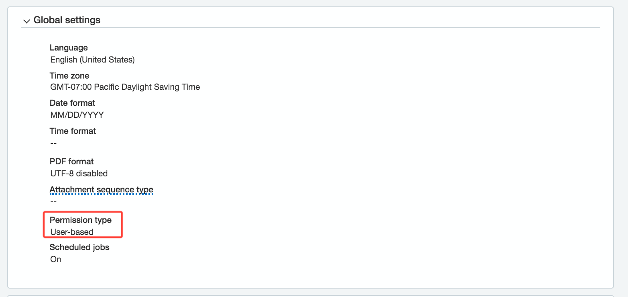628x297 pixels.
Task: Select English (United States) language value
Action: pyautogui.click(x=92, y=59)
